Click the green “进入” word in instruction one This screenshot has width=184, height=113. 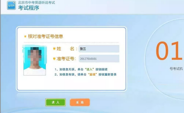90,69
